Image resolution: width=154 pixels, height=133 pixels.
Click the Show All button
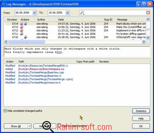coord(16,126)
